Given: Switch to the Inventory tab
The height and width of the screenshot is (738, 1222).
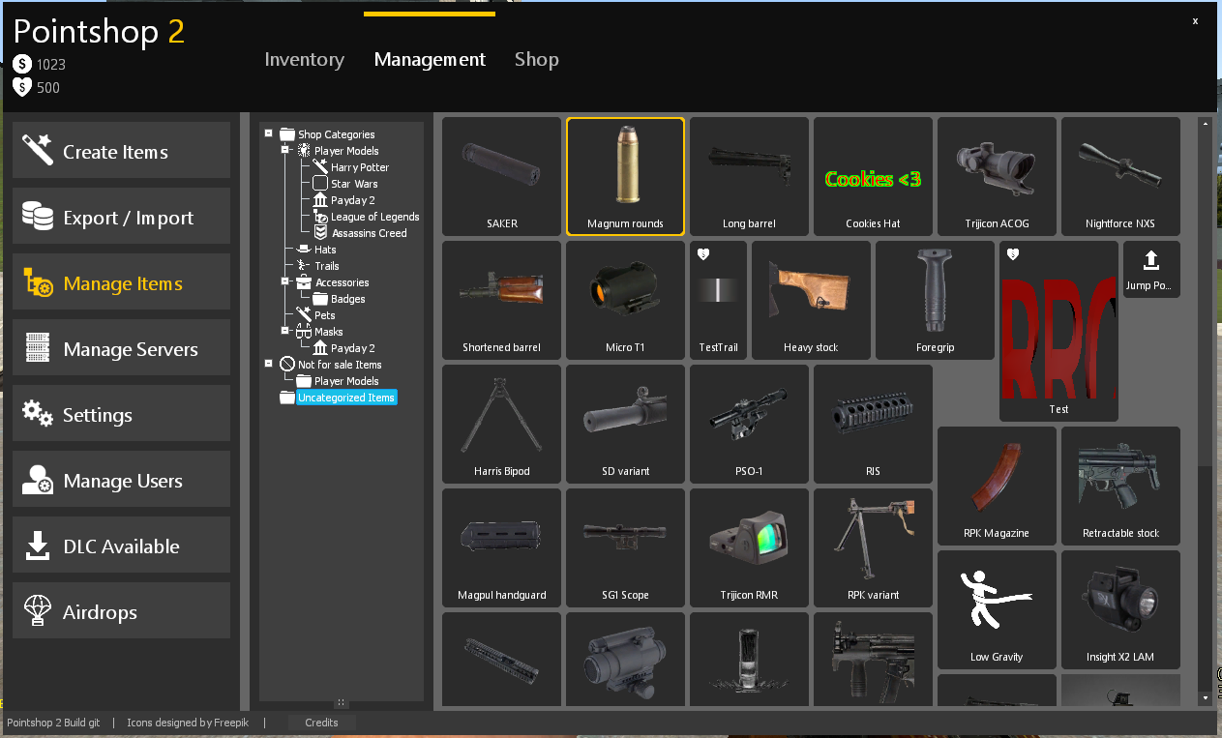Looking at the screenshot, I should [x=305, y=60].
